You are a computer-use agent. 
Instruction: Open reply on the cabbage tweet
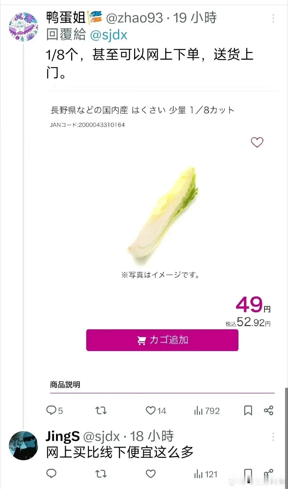pyautogui.click(x=54, y=410)
